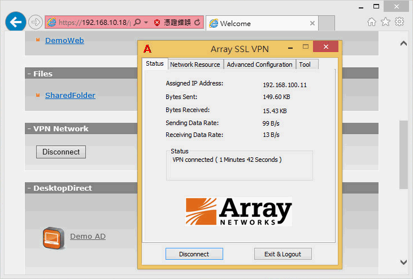This screenshot has height=279, width=413.
Task: Click the Receiving Data Rate value 13 B/s
Action: click(x=271, y=135)
